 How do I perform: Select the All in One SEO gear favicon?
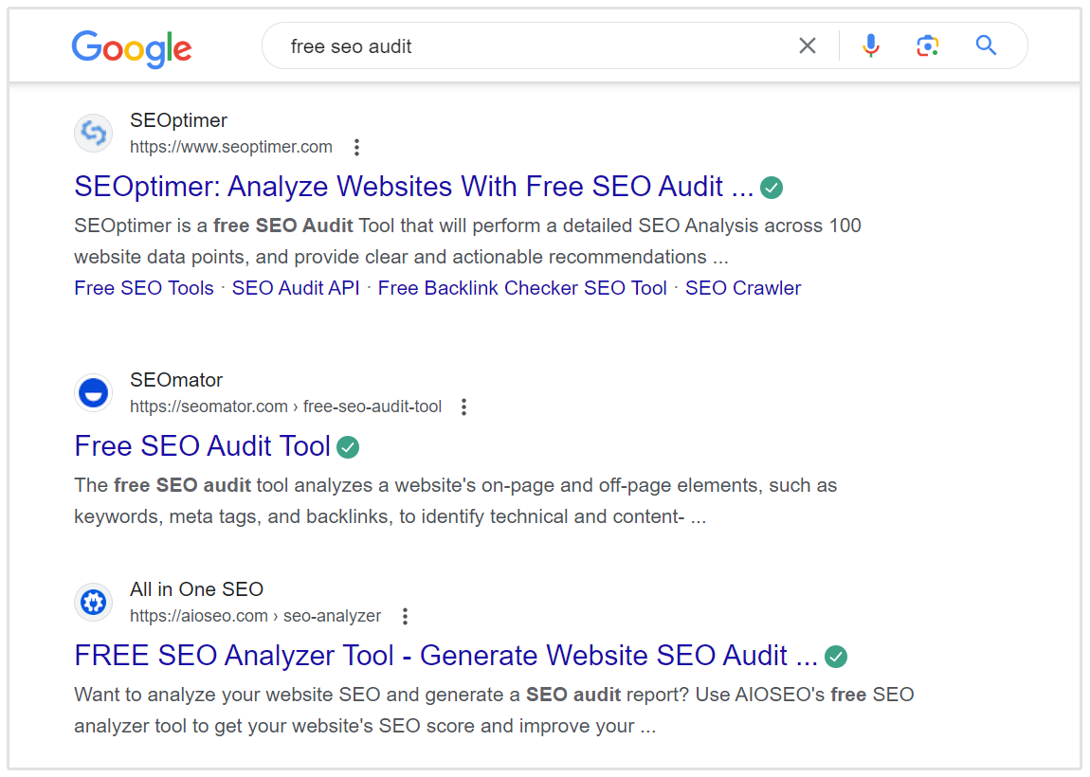coord(93,602)
